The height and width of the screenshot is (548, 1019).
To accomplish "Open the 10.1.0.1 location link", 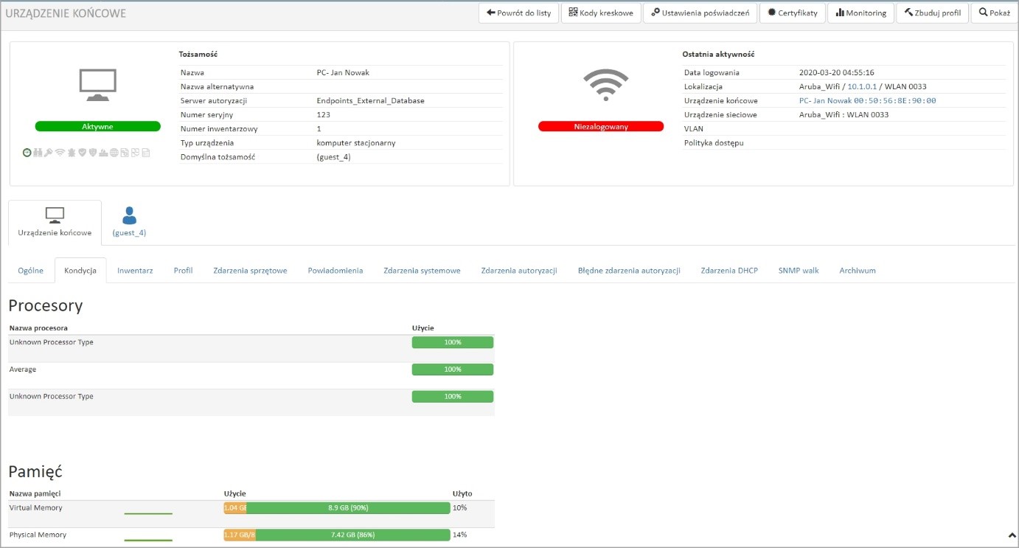I will point(862,86).
